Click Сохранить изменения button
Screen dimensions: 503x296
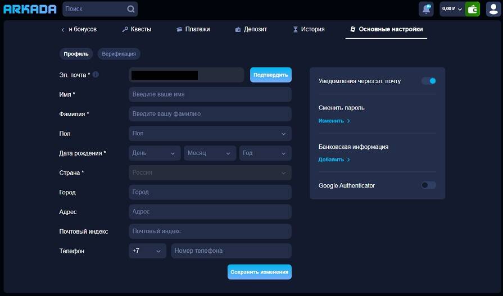[x=260, y=272]
